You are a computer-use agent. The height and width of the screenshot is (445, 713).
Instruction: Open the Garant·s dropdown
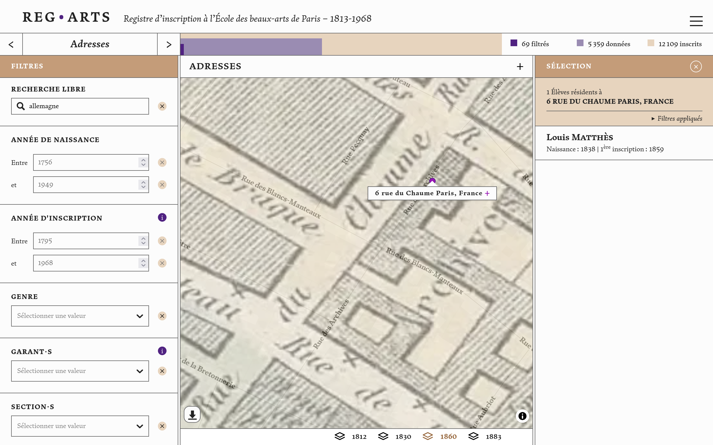[x=80, y=371]
